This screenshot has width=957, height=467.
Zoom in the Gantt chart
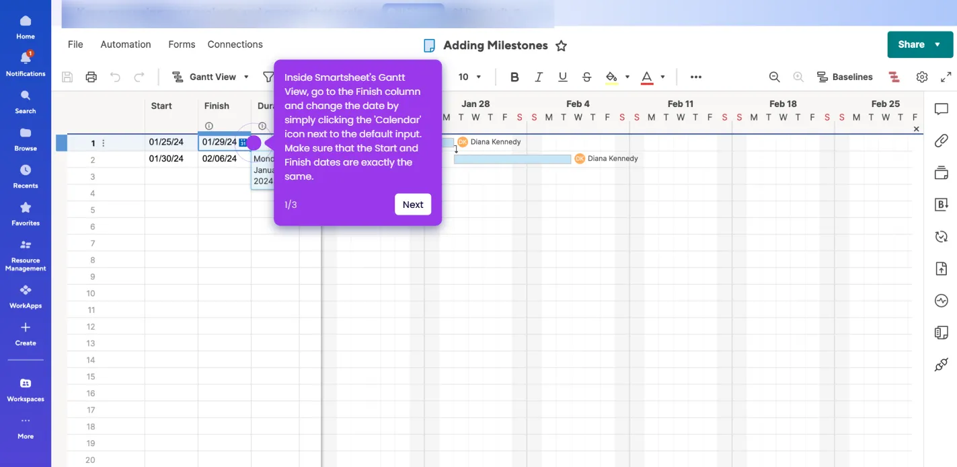pos(798,77)
